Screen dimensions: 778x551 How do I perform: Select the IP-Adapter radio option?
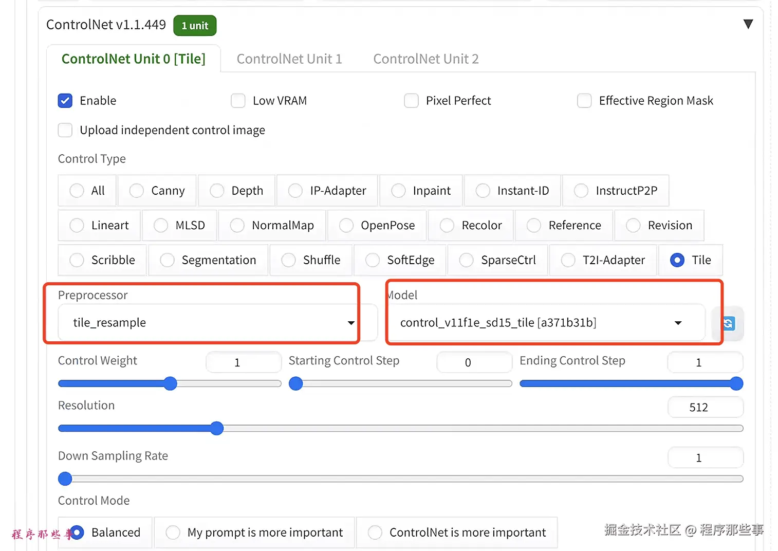[x=295, y=191]
